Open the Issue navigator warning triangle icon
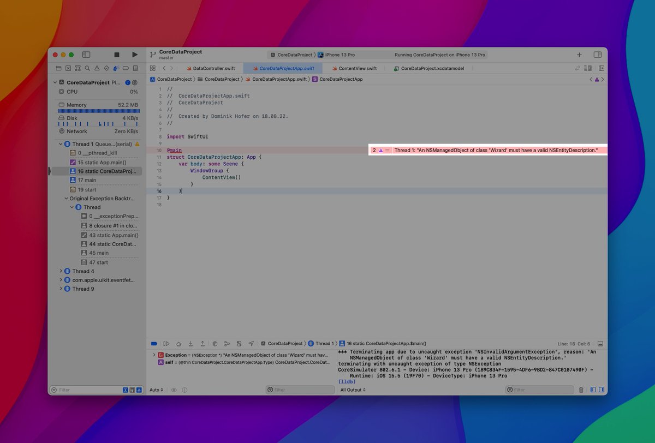 pos(97,68)
